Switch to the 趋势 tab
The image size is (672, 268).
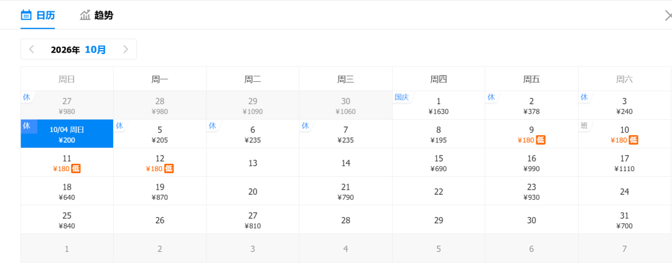click(x=96, y=16)
